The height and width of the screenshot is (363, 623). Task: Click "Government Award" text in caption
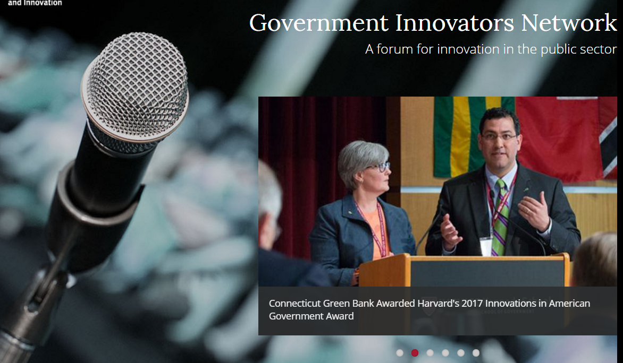311,316
